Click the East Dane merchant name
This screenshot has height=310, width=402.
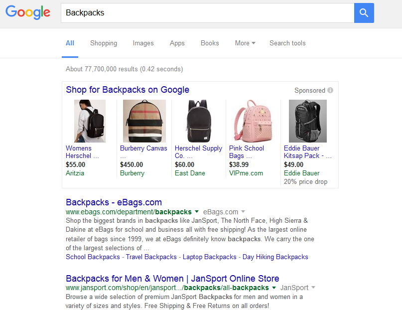[x=190, y=173]
